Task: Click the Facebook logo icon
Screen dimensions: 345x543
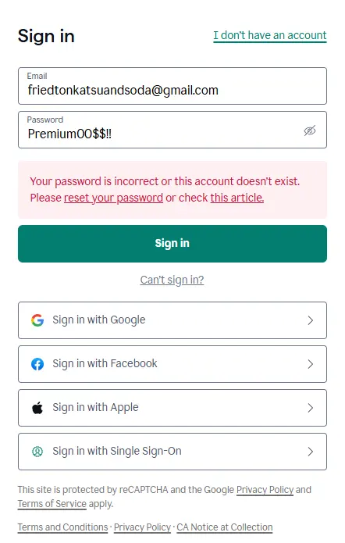Action: [37, 364]
